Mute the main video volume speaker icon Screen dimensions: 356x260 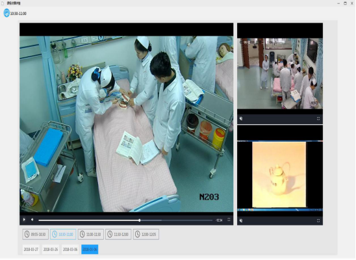pos(32,220)
